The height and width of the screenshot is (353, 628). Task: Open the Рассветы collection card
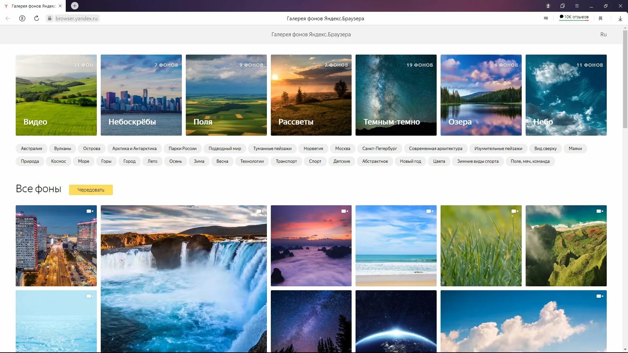311,95
